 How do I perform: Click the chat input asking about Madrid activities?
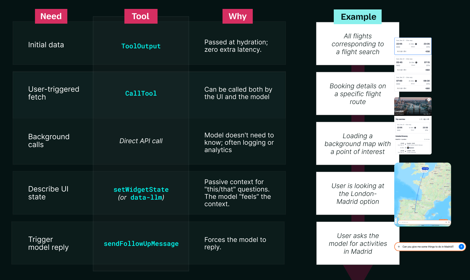click(x=427, y=247)
